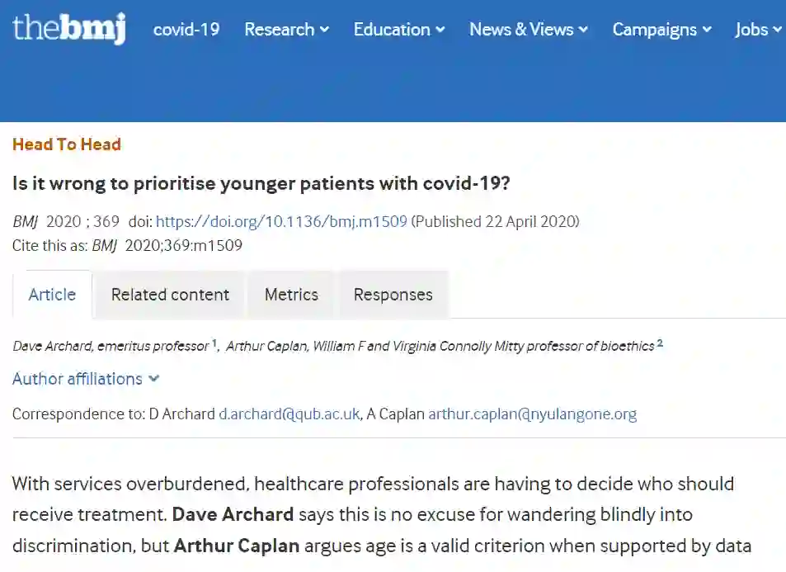Screen dimensions: 786x572
Task: Open the Responses tab
Action: [393, 295]
